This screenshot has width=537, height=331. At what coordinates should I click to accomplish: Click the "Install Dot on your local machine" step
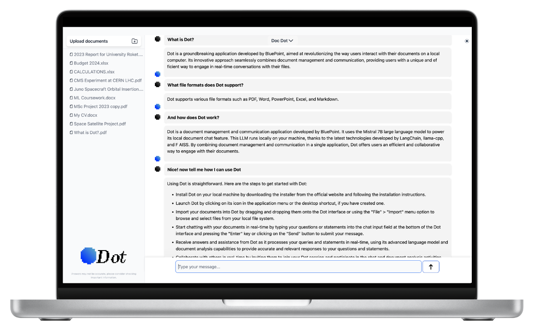pyautogui.click(x=301, y=195)
